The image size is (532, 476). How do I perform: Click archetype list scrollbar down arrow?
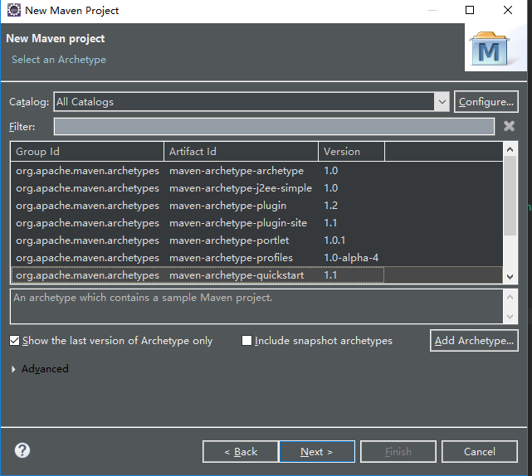tap(510, 277)
